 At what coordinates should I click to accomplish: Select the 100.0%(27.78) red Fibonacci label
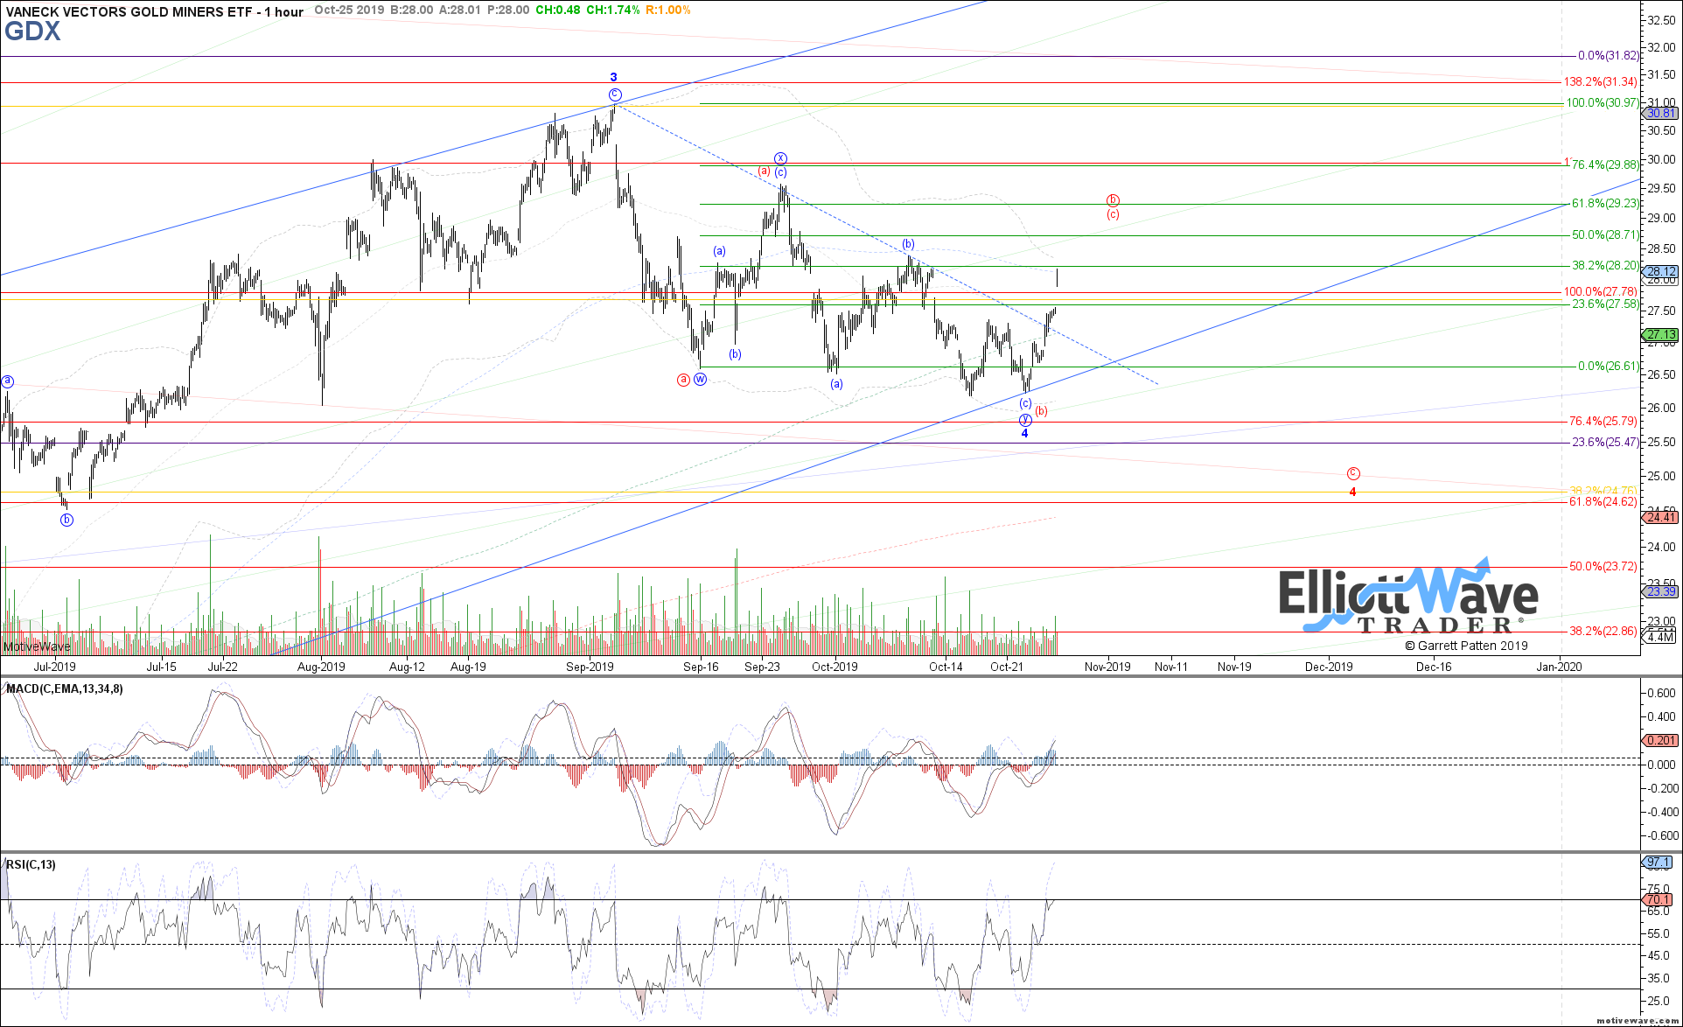1601,291
